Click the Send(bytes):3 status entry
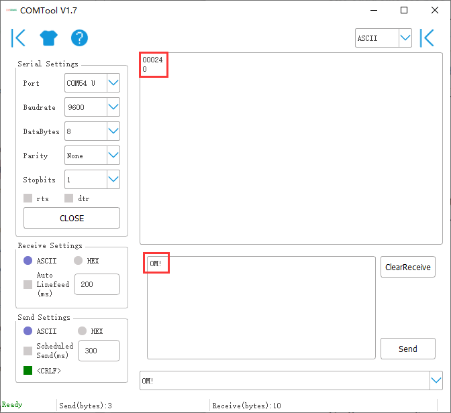Screen dimensions: 451x413 coord(85,406)
